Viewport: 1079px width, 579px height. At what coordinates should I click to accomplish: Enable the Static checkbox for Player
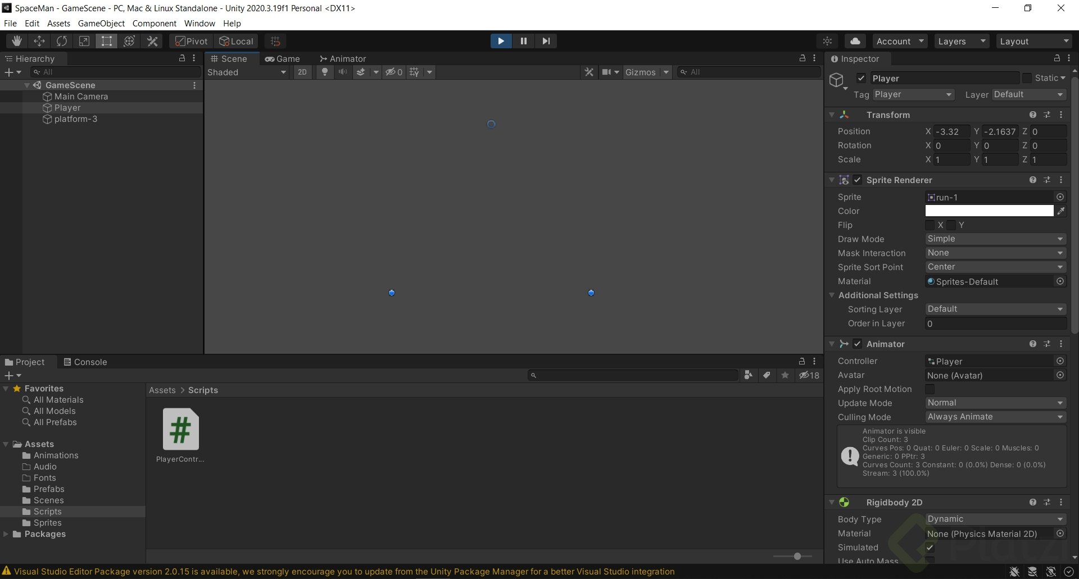pos(1027,78)
